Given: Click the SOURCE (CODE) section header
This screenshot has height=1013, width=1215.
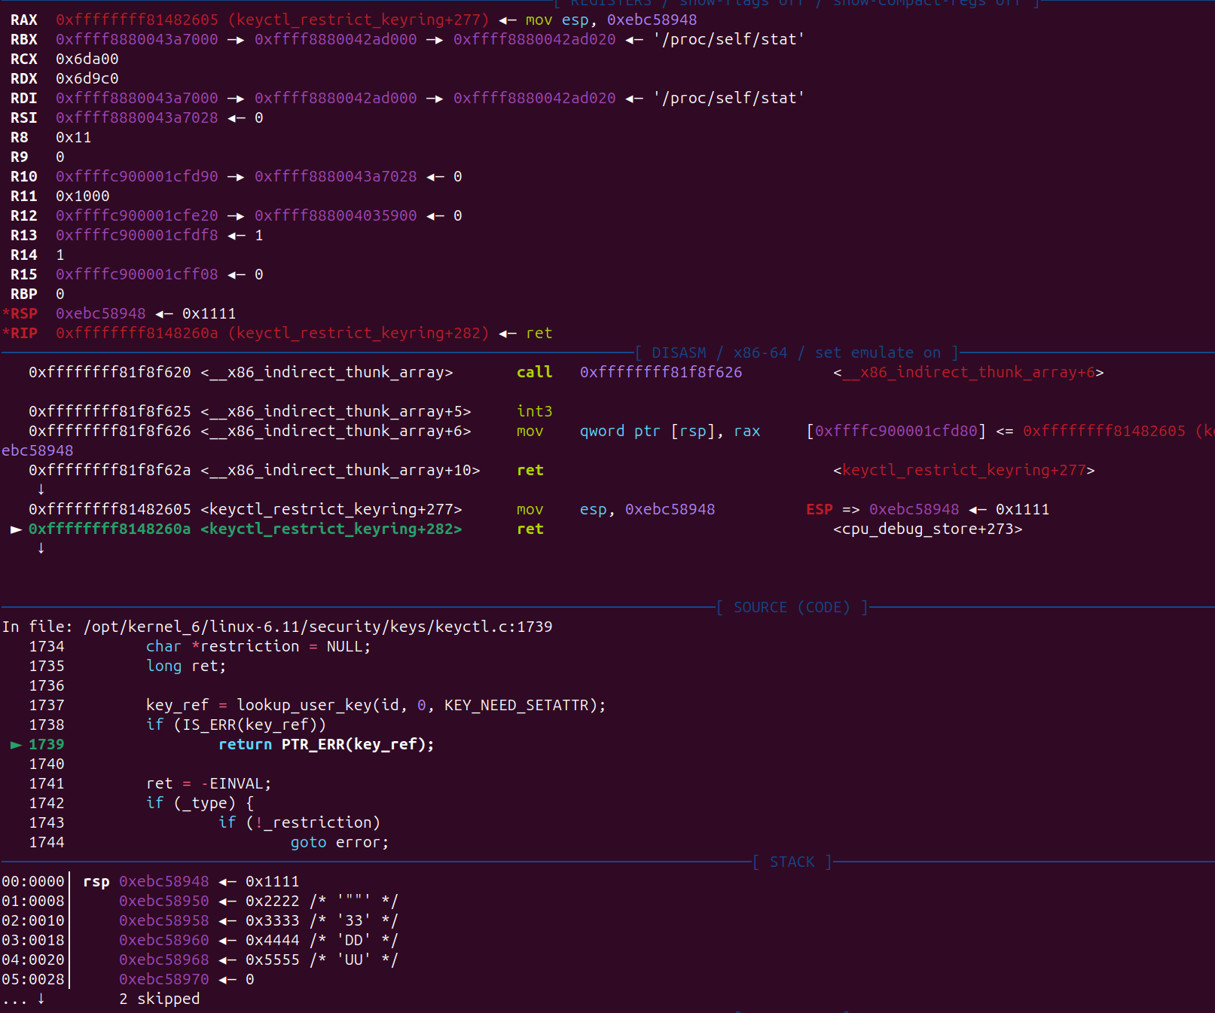Looking at the screenshot, I should click(792, 607).
